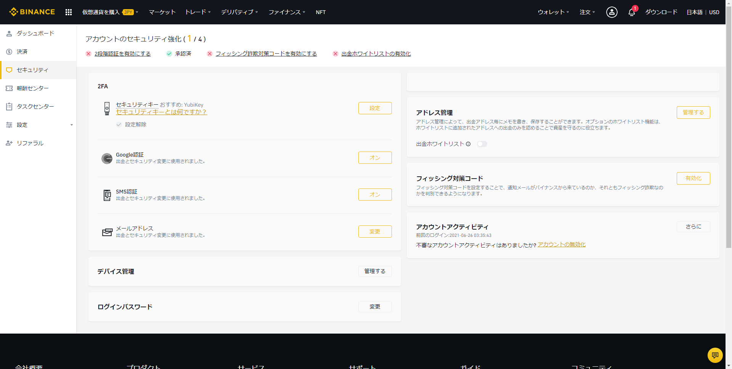Click 有効化 button for フィッシング対策コード
Screen dimensions: 732x369
coord(693,178)
